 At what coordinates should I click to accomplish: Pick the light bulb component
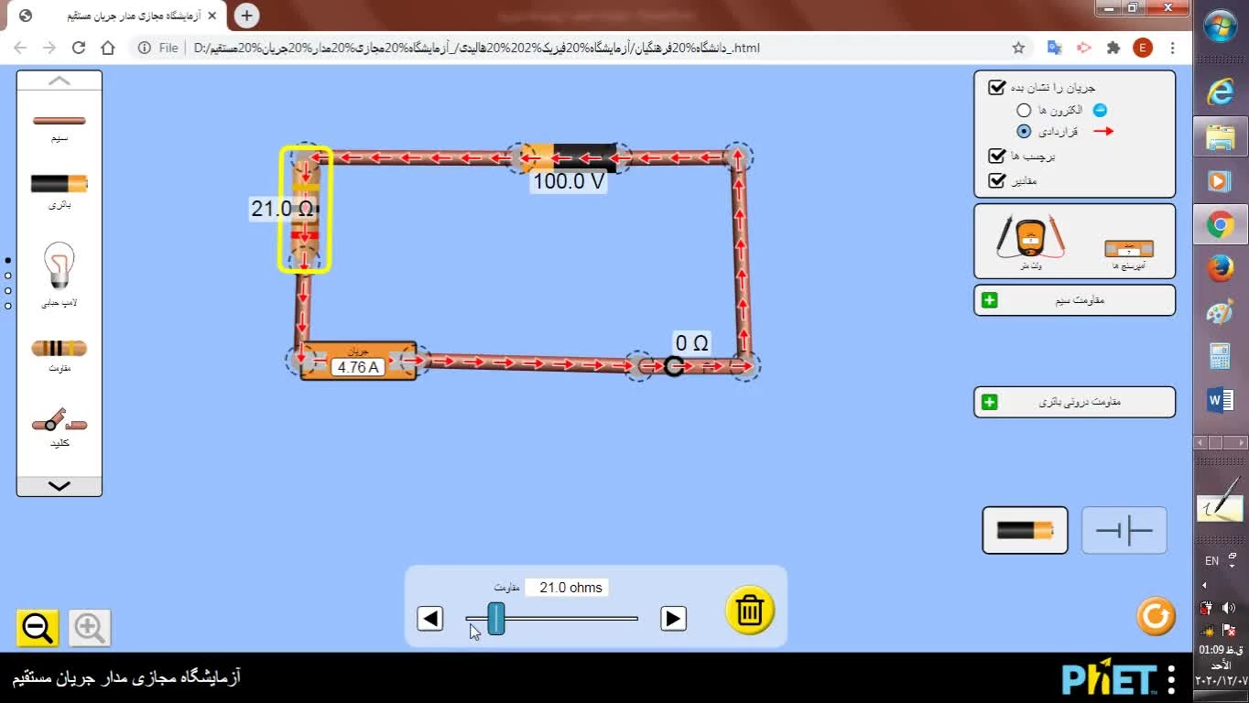pyautogui.click(x=60, y=266)
